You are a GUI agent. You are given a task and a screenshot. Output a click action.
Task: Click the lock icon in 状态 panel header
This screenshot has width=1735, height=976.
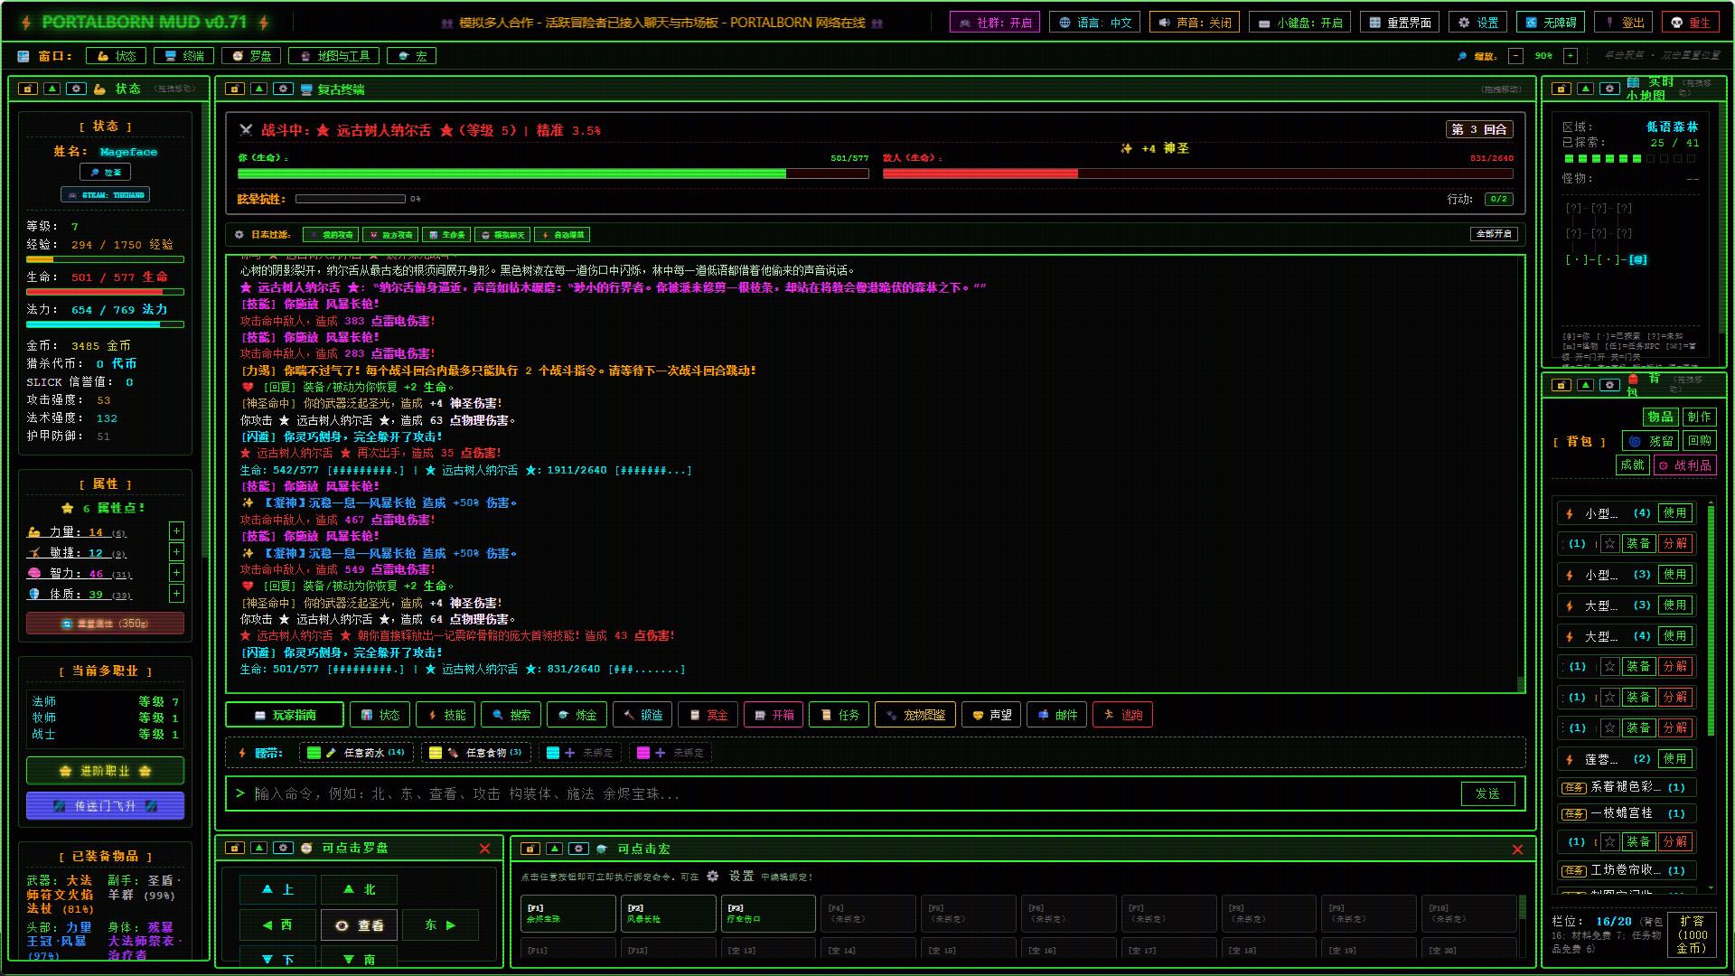(28, 89)
